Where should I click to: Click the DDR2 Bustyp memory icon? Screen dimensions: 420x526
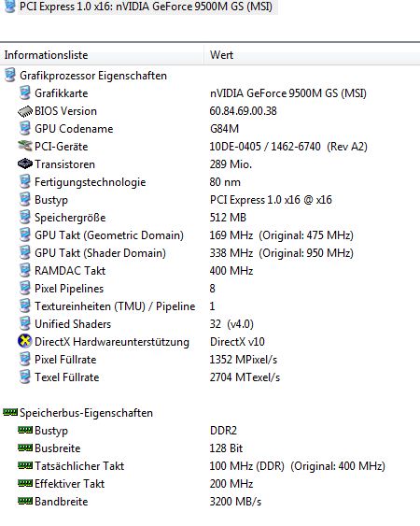(x=25, y=430)
